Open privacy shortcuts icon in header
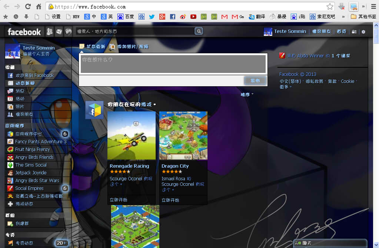This screenshot has height=248, width=379. [x=354, y=31]
